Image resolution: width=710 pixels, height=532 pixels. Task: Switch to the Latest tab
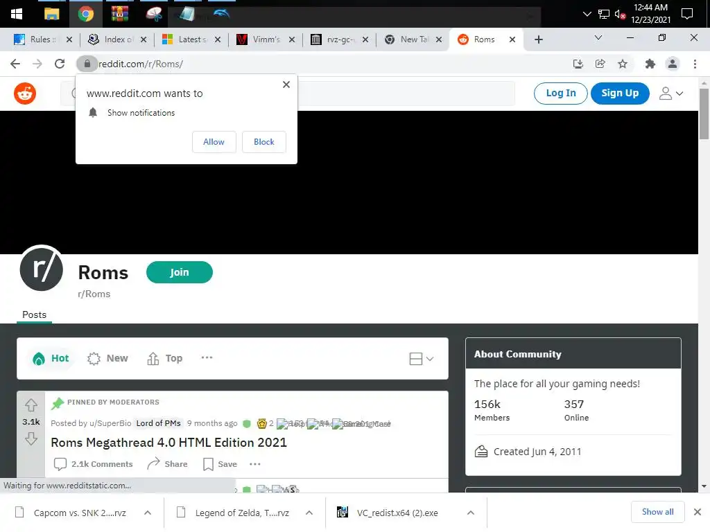tap(190, 39)
